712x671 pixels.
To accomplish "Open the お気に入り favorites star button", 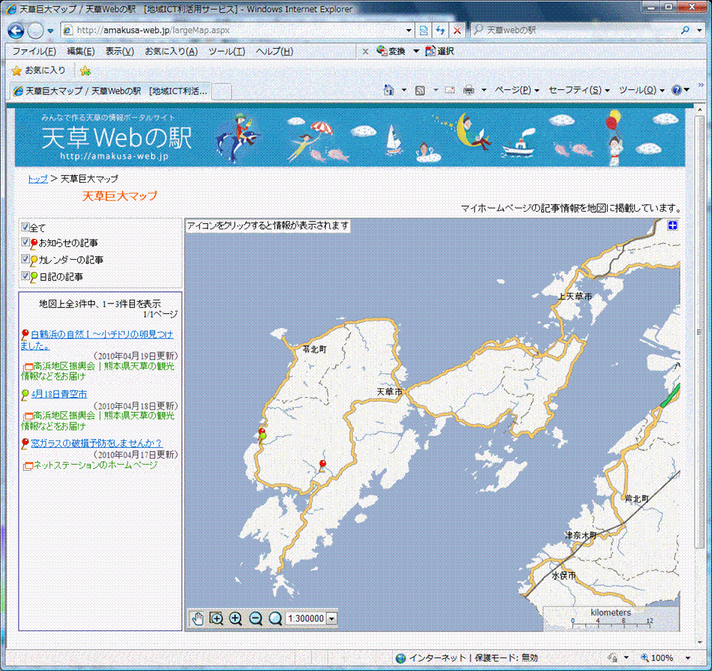I will 39,71.
